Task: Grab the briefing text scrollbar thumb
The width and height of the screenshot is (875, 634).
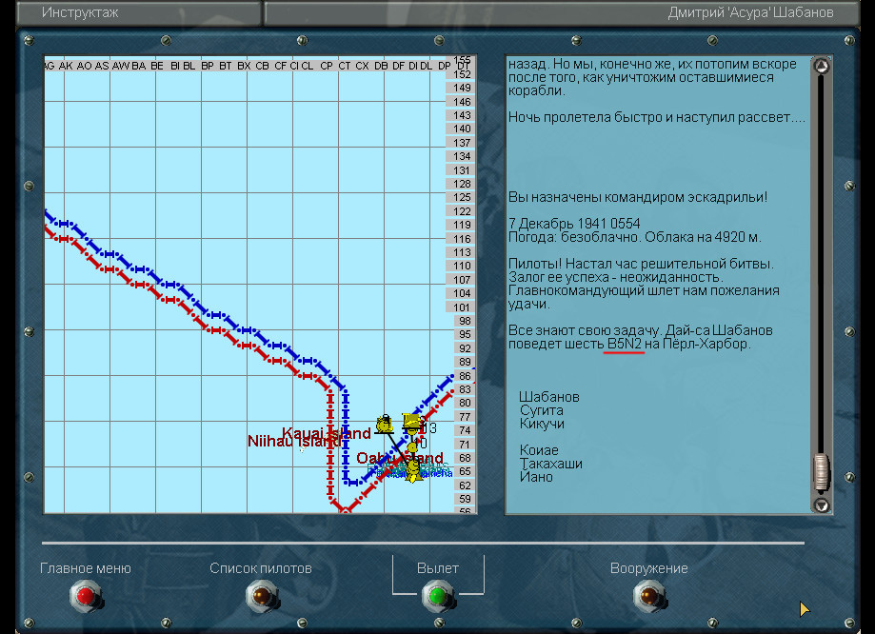Action: (x=821, y=472)
